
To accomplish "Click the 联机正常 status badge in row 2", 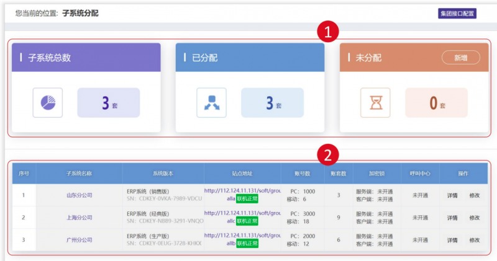I will (247, 221).
